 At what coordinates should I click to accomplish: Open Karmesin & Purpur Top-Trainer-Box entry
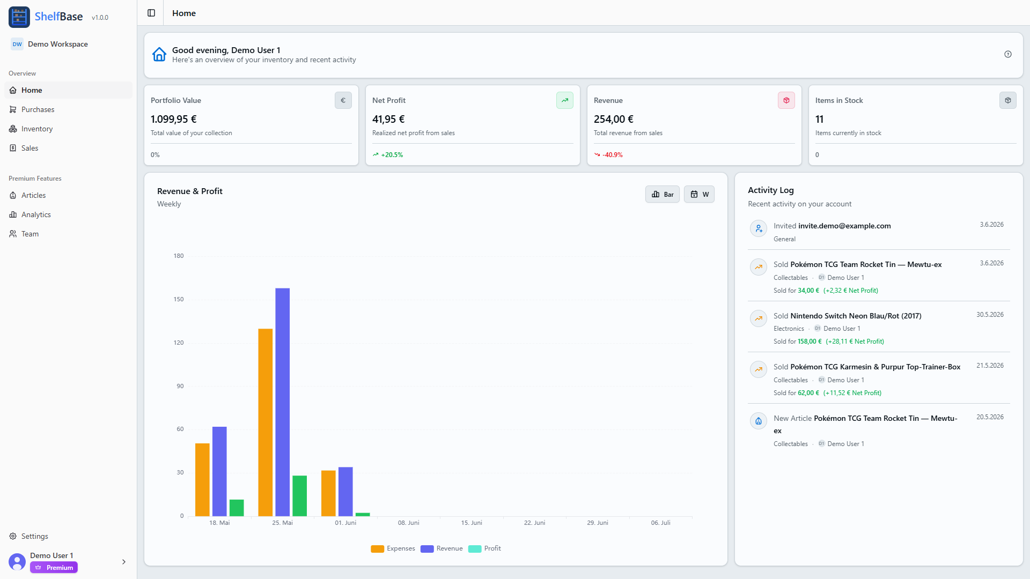(x=879, y=379)
